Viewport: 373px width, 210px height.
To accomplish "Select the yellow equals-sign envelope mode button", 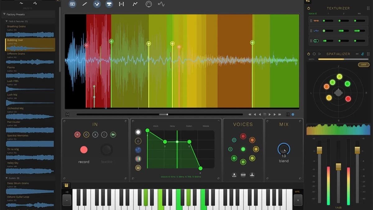I will click(x=138, y=168).
